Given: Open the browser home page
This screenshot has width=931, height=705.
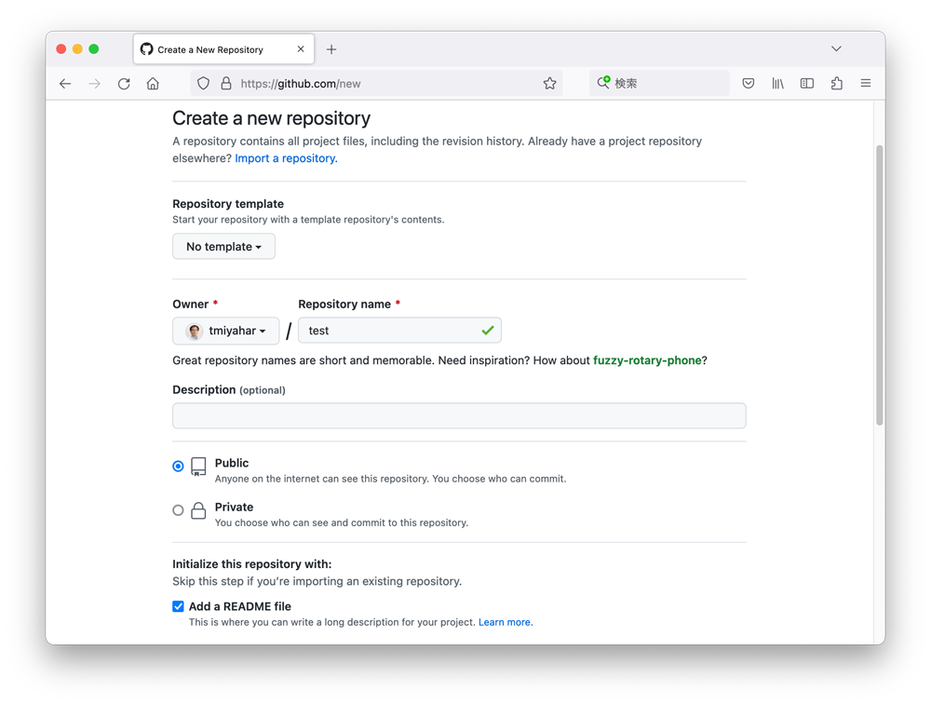Looking at the screenshot, I should coord(153,84).
